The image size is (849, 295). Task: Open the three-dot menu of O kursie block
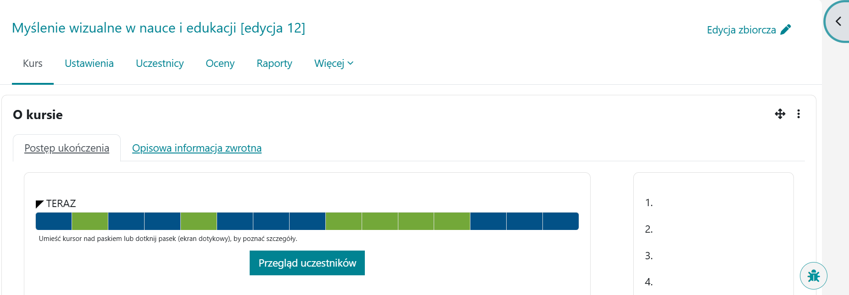point(799,114)
